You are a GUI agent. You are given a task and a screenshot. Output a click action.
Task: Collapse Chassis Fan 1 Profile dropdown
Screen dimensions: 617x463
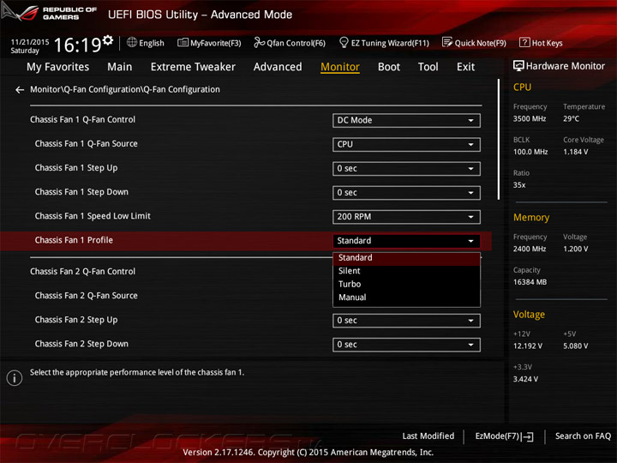click(x=406, y=241)
